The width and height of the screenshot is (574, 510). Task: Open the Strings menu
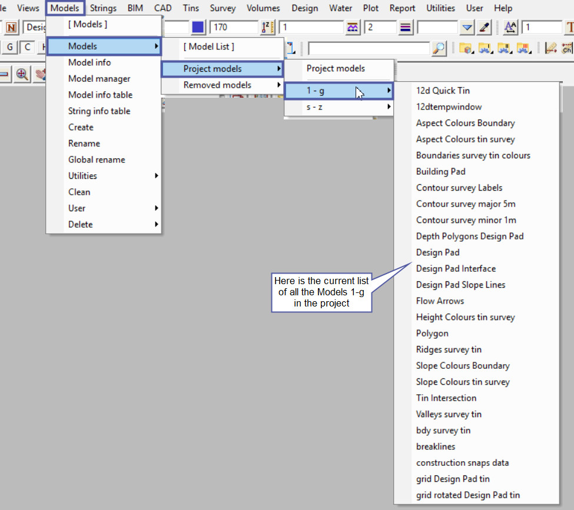coord(103,8)
